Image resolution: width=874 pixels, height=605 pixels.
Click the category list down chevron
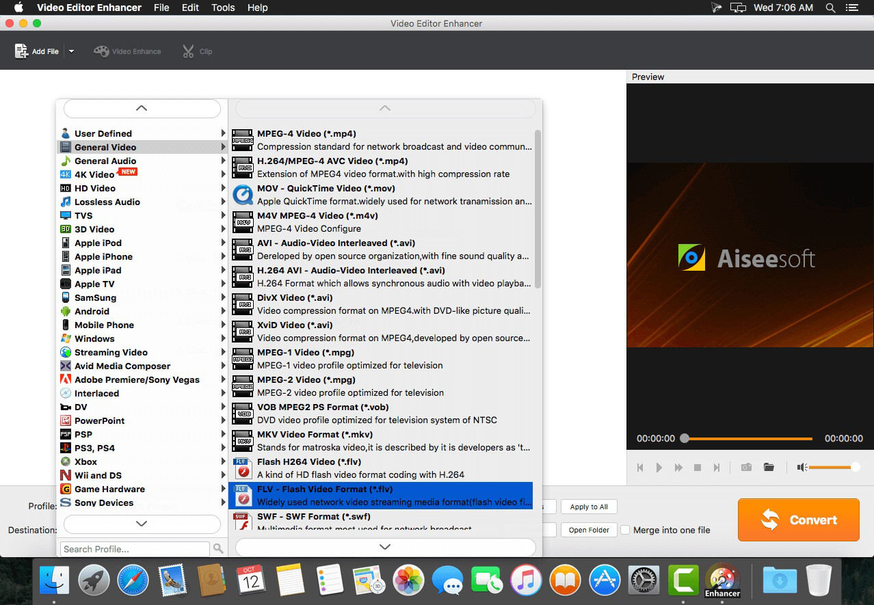(x=142, y=524)
